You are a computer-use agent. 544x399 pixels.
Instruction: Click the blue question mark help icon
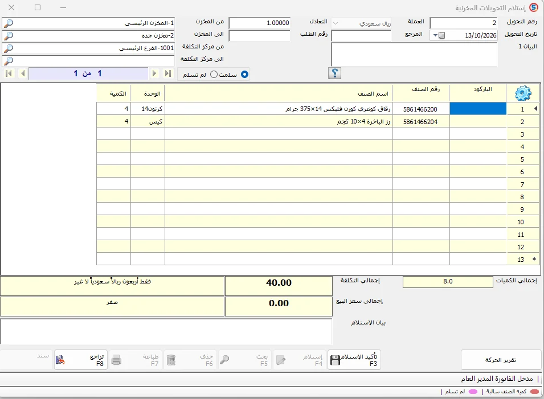click(335, 73)
